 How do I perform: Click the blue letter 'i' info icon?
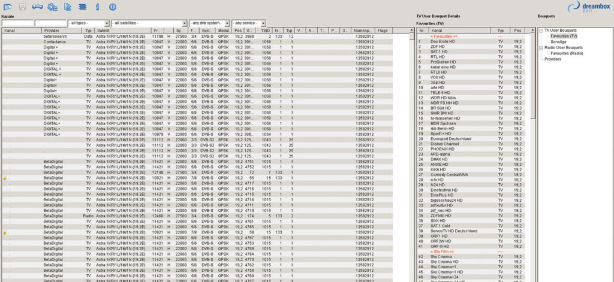(x=97, y=7)
